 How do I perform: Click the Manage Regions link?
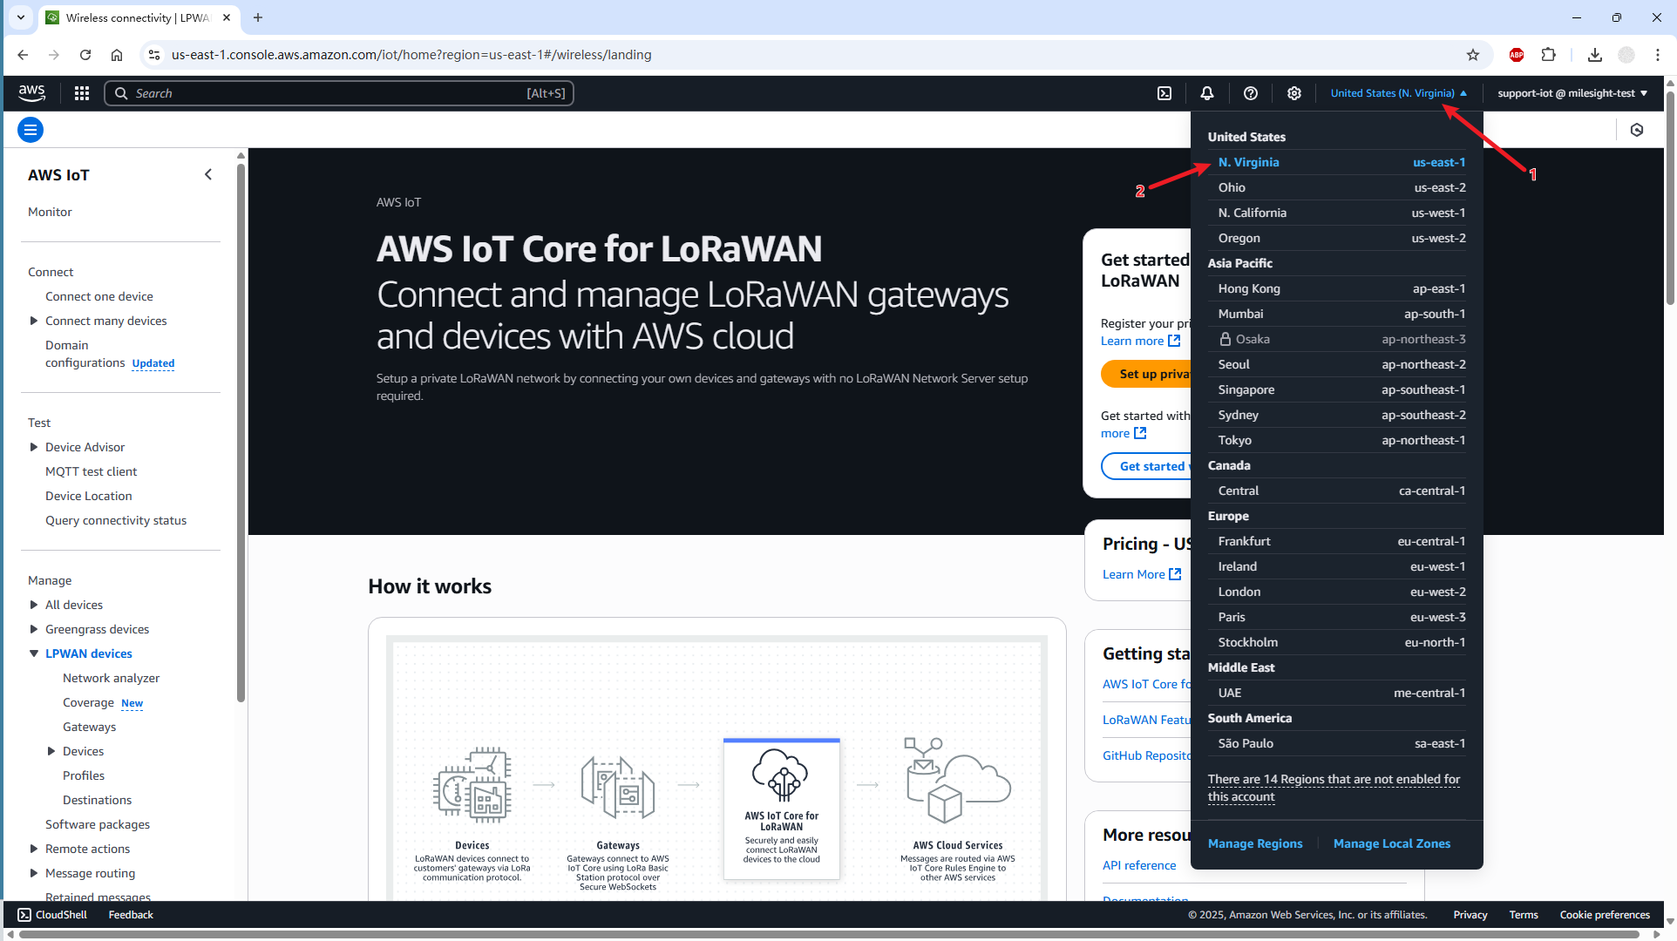1255,843
